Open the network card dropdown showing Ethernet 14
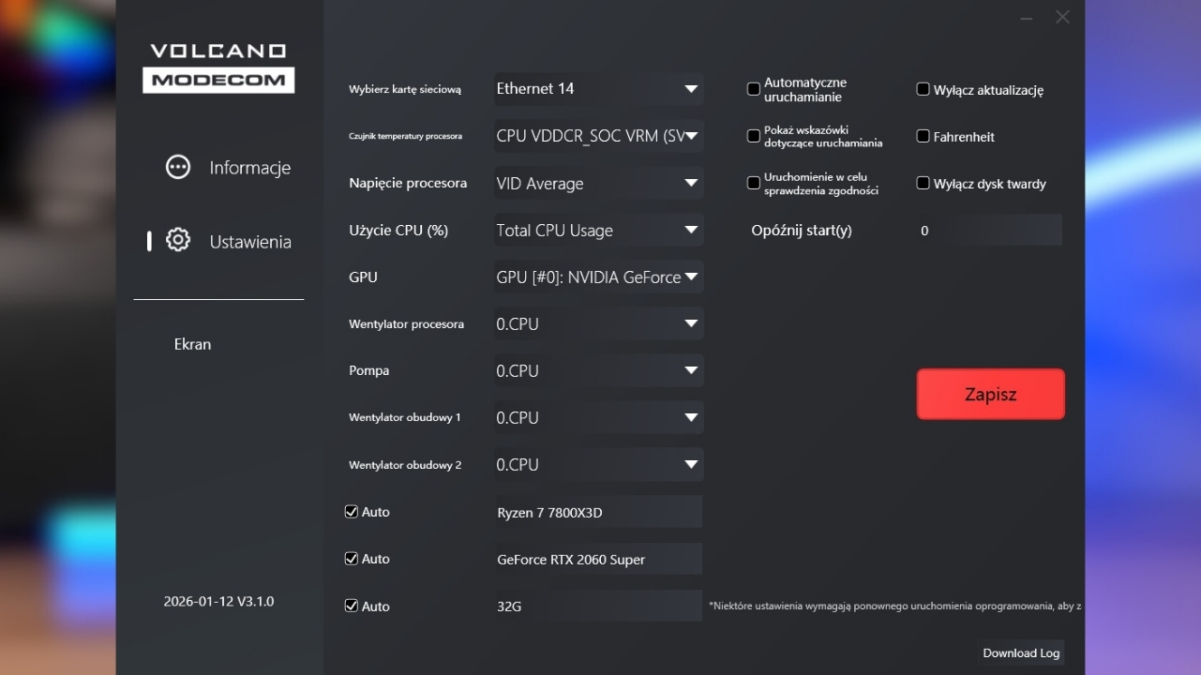The height and width of the screenshot is (675, 1201). pyautogui.click(x=598, y=89)
